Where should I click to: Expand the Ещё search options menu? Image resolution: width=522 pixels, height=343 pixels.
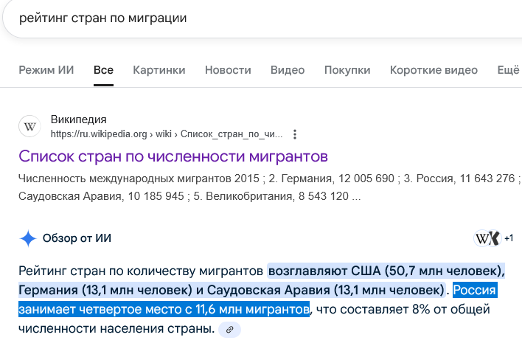pyautogui.click(x=509, y=70)
